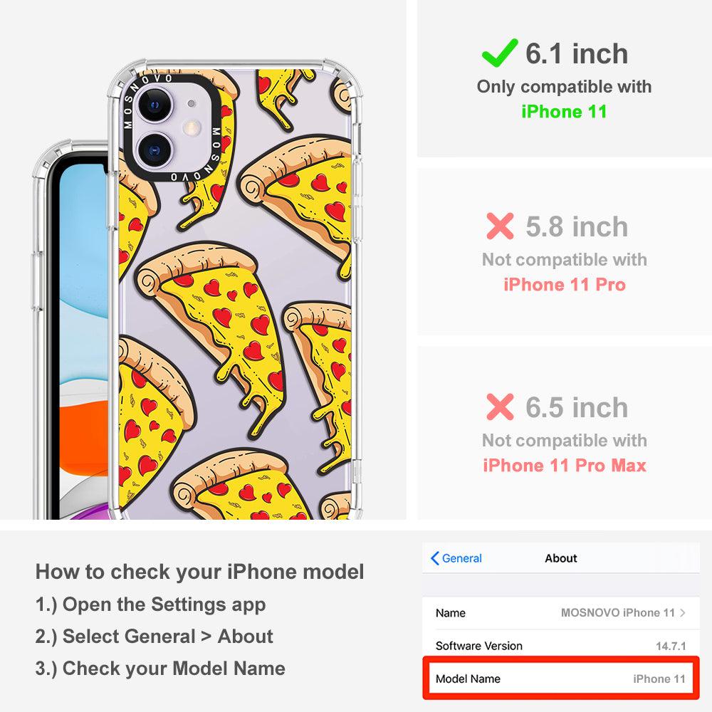Click 'How to check your iPhone model' heading
Image resolution: width=712 pixels, height=712 pixels.
click(x=200, y=572)
